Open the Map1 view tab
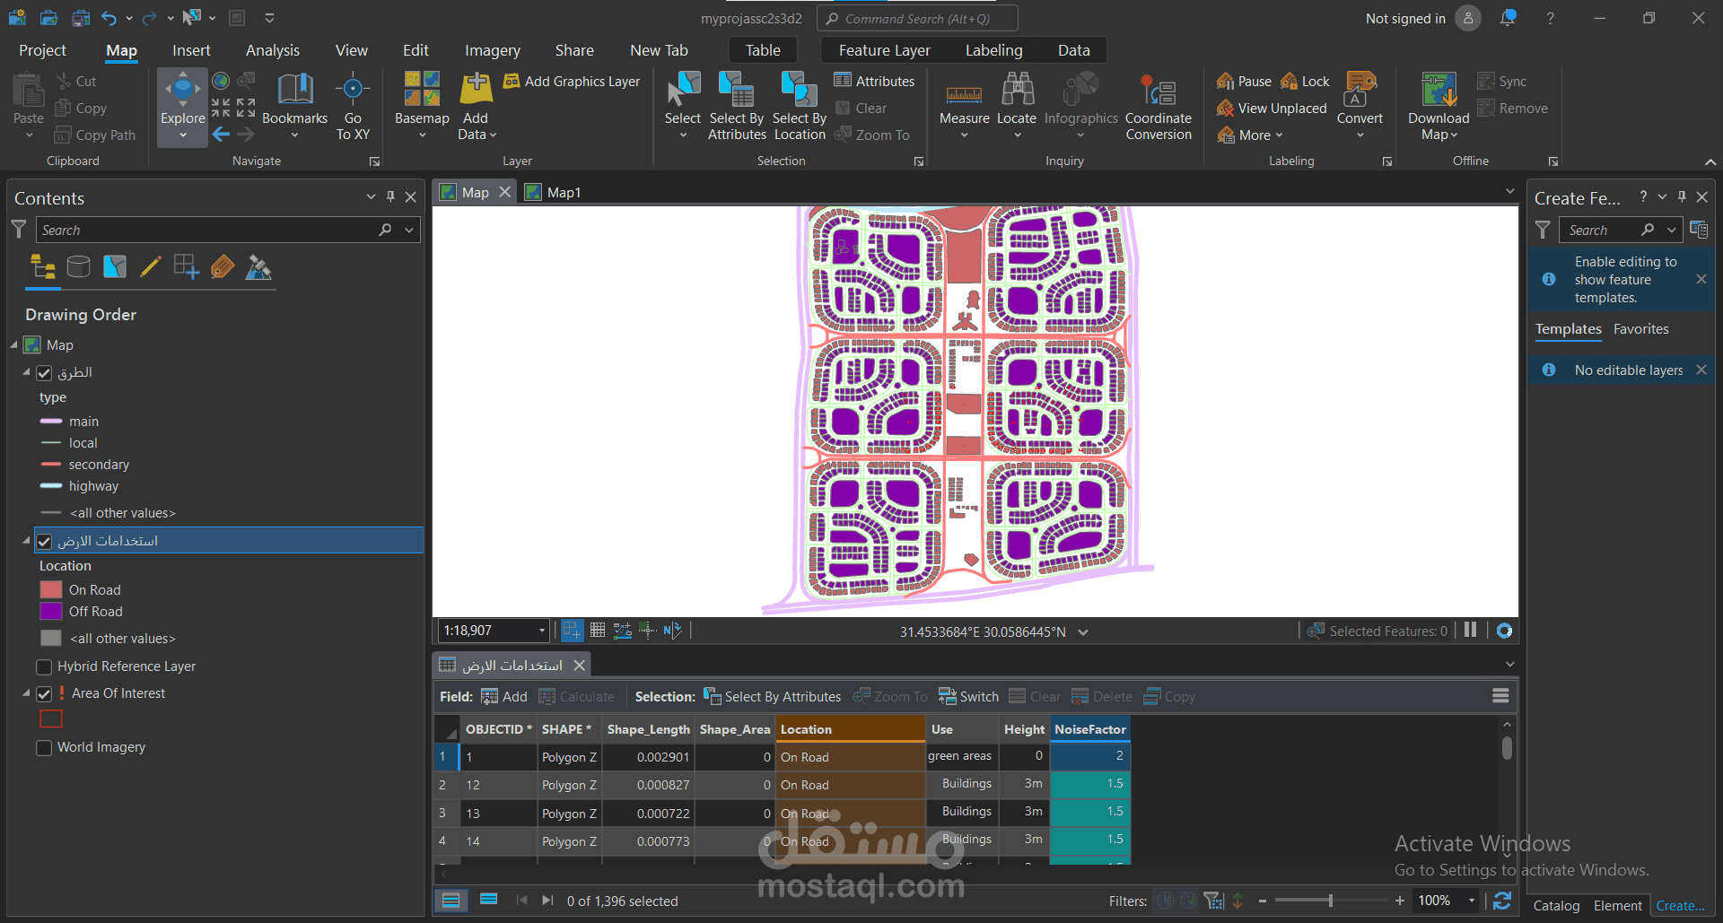The width and height of the screenshot is (1723, 923). pyautogui.click(x=563, y=192)
